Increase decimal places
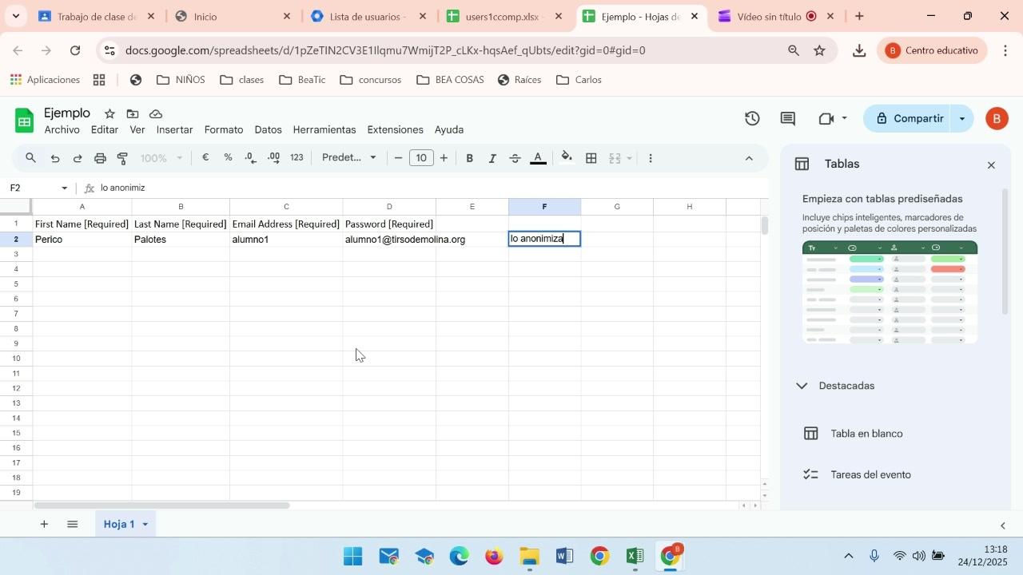Image resolution: width=1023 pixels, height=575 pixels. tap(273, 158)
